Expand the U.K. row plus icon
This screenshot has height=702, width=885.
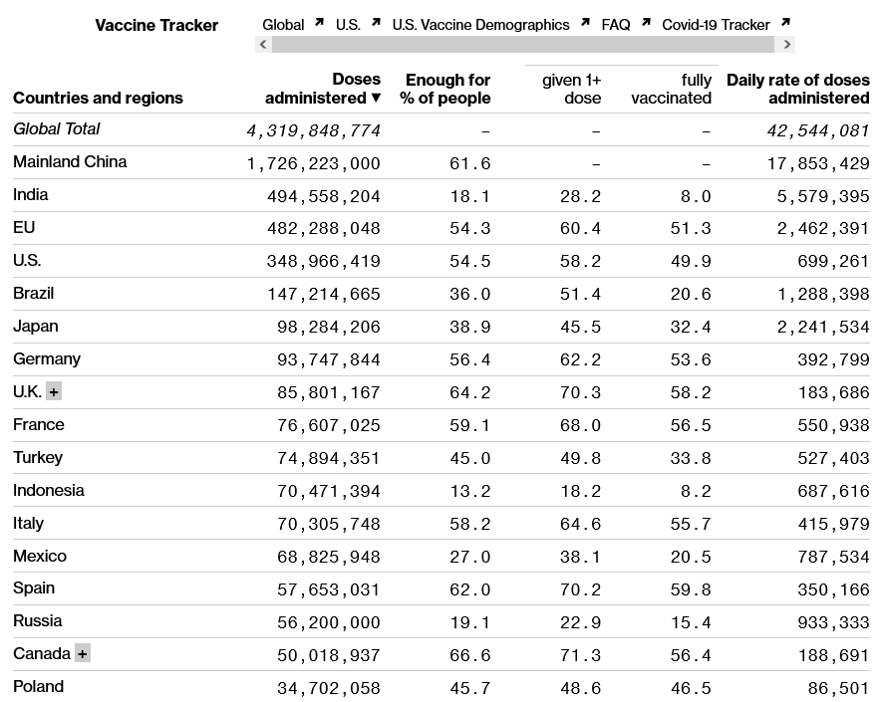tap(54, 392)
